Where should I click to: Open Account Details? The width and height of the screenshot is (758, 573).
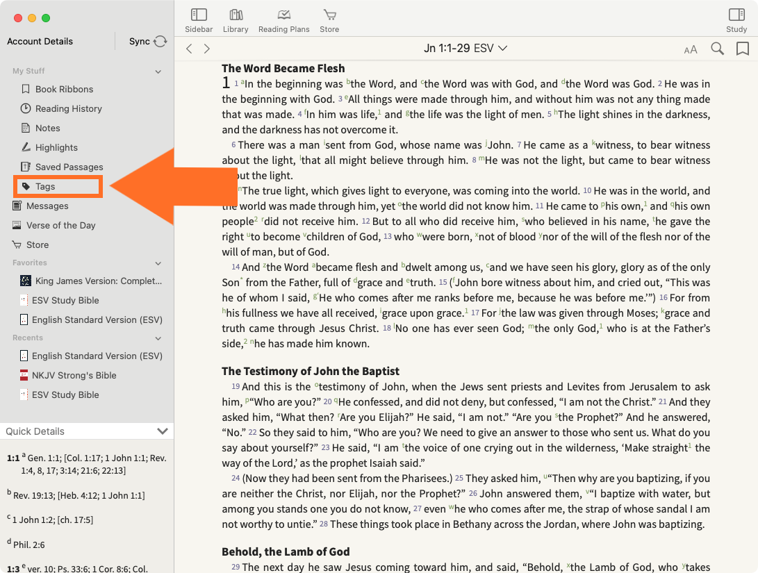click(x=40, y=42)
